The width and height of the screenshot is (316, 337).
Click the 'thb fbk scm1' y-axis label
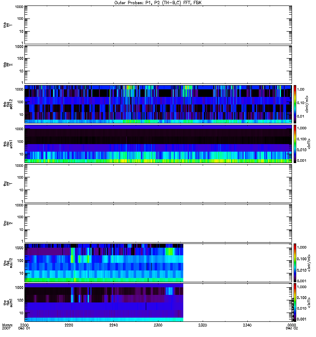pos(8,144)
